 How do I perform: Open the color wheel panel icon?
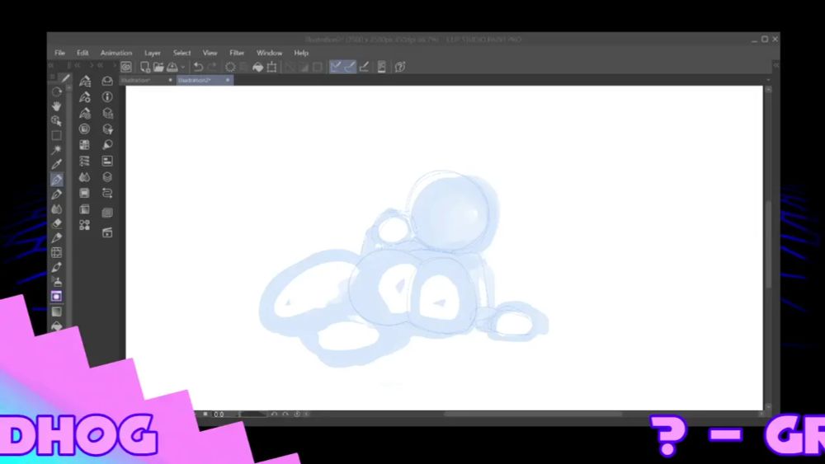point(85,129)
